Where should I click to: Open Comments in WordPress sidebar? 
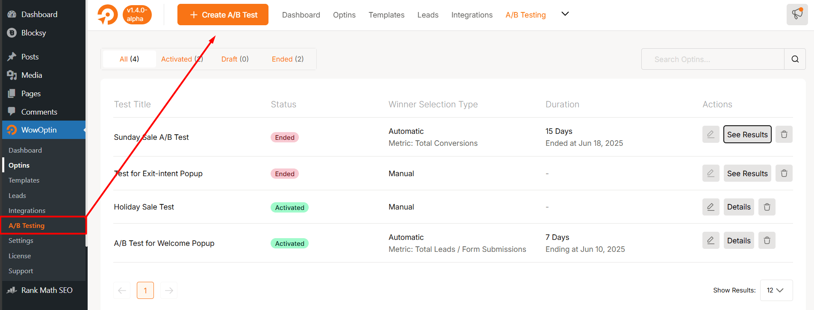pos(39,112)
